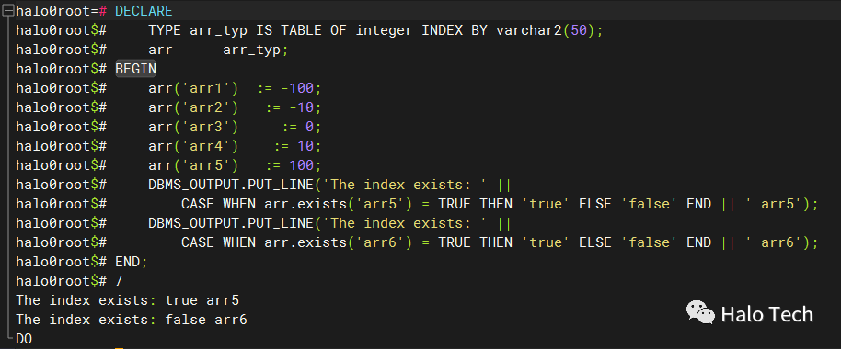The height and width of the screenshot is (349, 841).
Task: Click the END; statement line
Action: click(x=131, y=262)
